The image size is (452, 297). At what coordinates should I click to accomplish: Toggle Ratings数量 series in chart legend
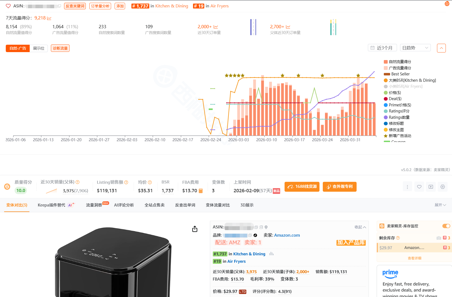[399, 117]
